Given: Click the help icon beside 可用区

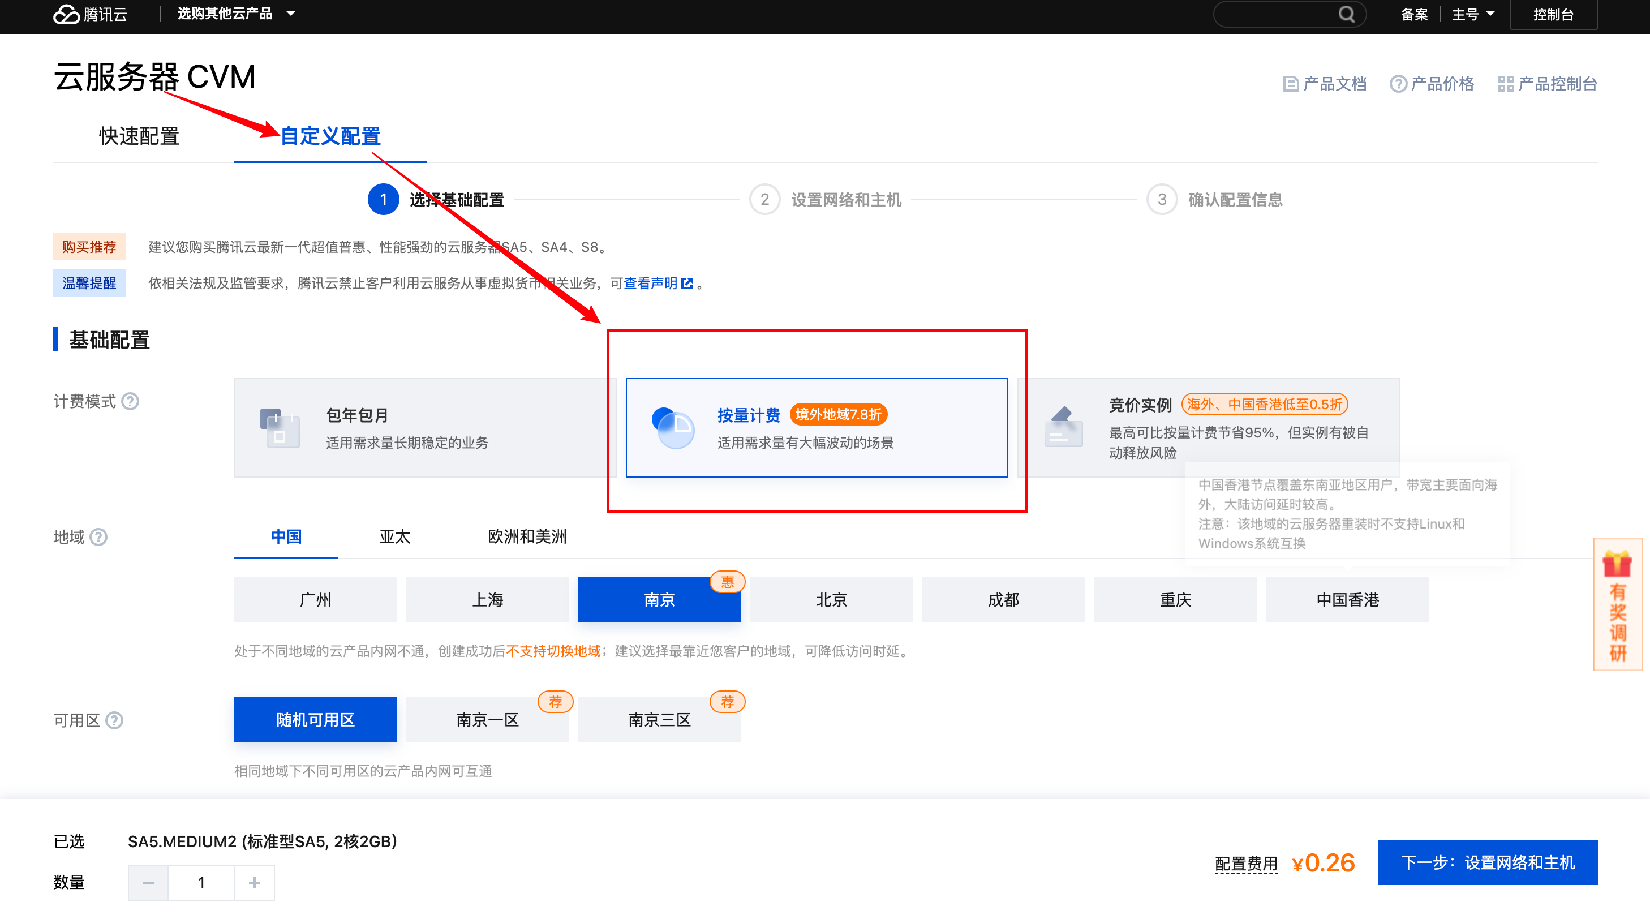Looking at the screenshot, I should pos(115,720).
